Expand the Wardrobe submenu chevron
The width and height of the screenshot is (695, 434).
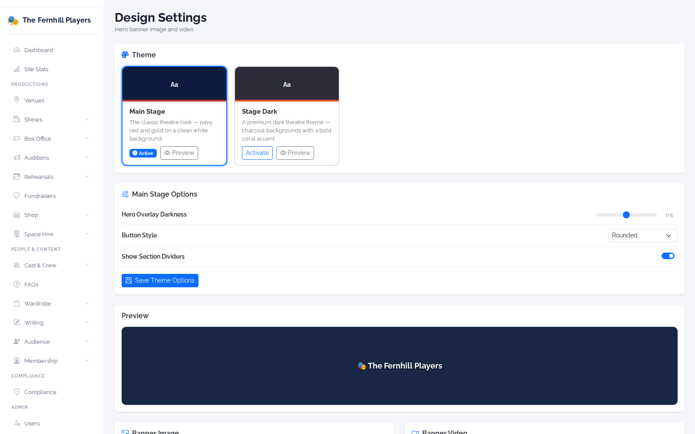coord(87,303)
